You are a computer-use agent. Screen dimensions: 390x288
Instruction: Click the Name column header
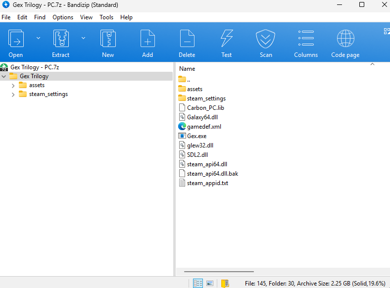(187, 69)
